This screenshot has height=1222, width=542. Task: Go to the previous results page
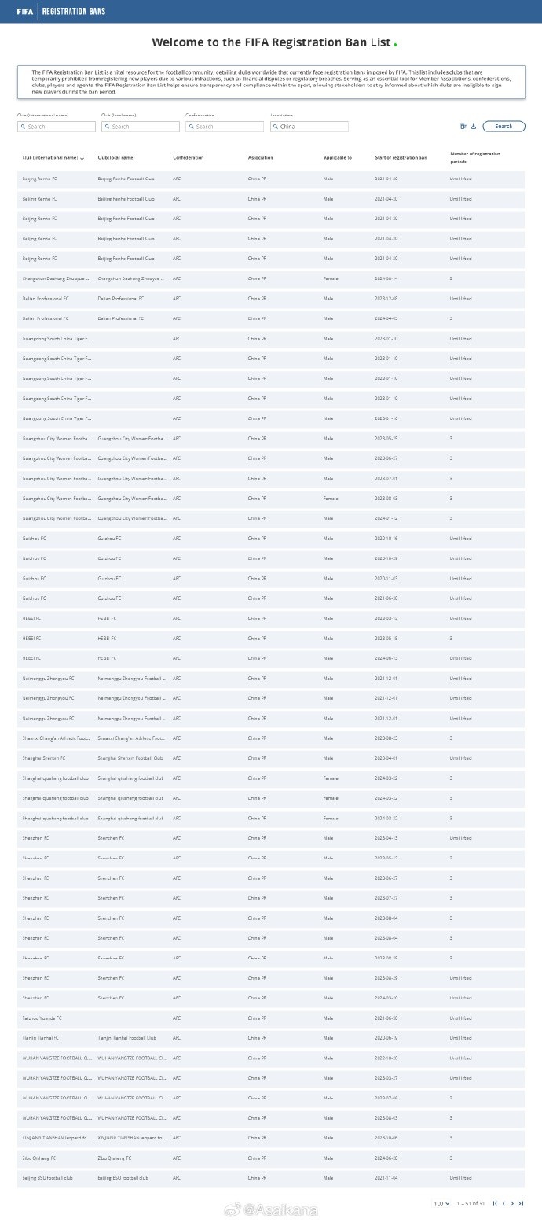coord(504,1203)
